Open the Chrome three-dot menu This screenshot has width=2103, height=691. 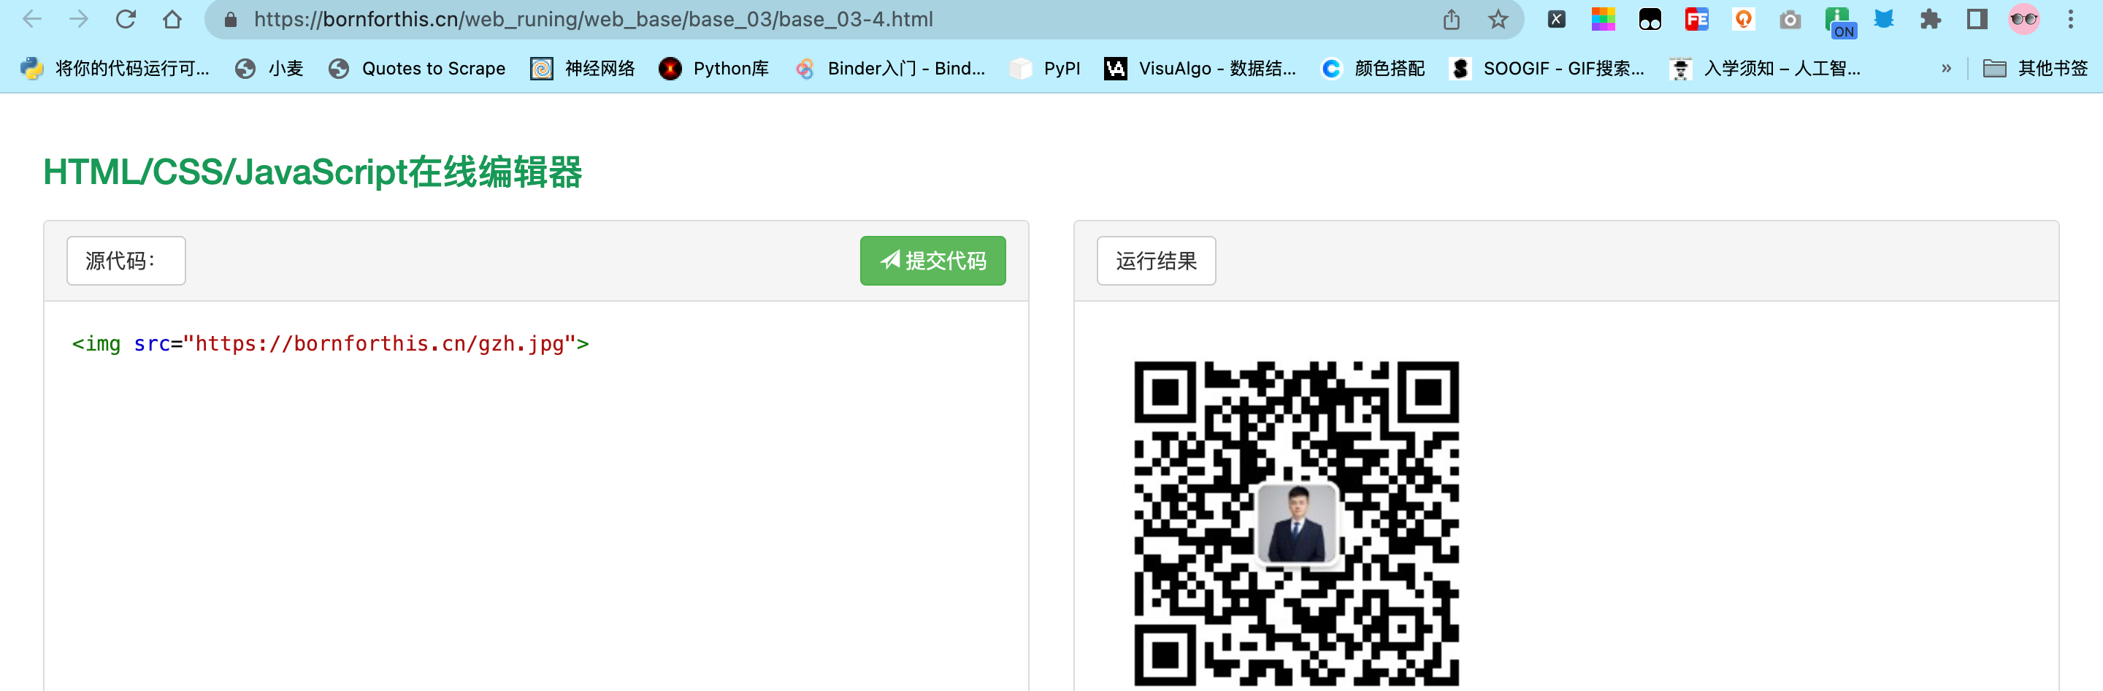click(2070, 20)
